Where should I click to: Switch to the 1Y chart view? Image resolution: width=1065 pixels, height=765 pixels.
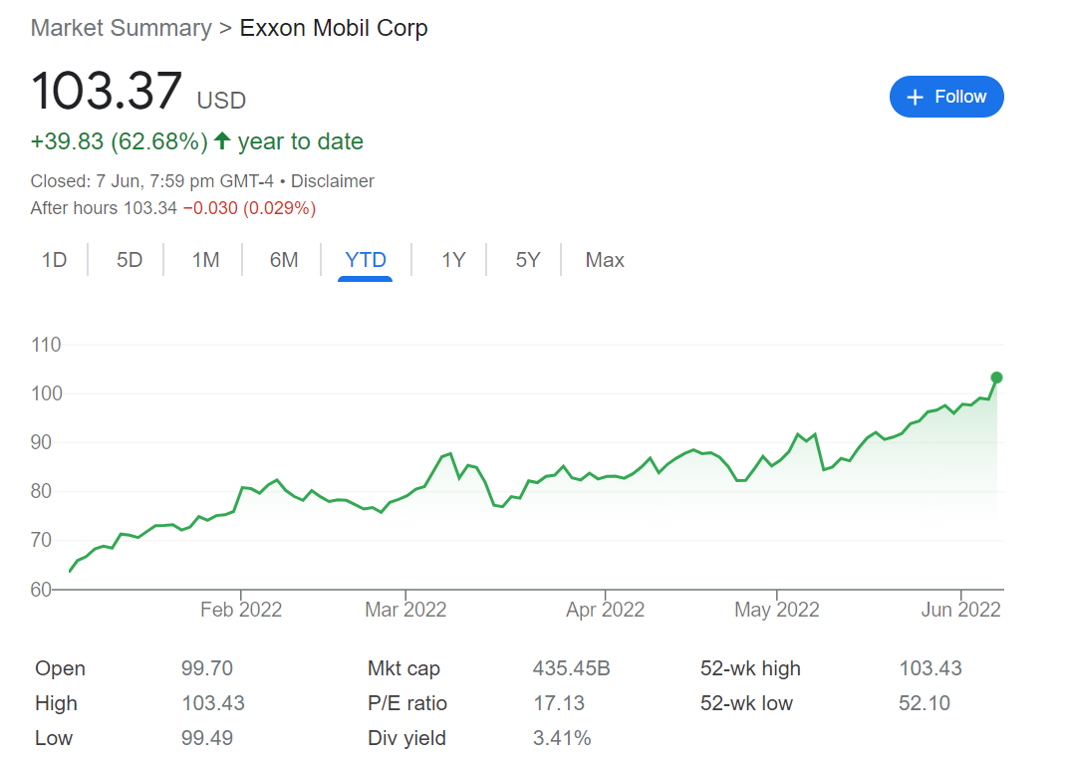tap(453, 260)
